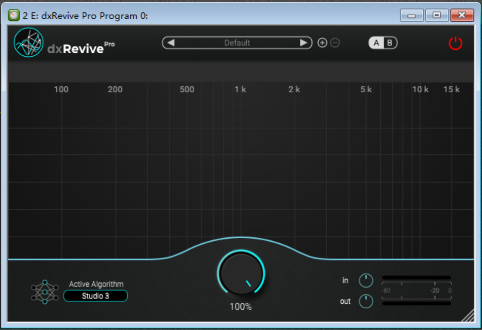Go to next preset with right arrow
This screenshot has height=330, width=482.
304,43
